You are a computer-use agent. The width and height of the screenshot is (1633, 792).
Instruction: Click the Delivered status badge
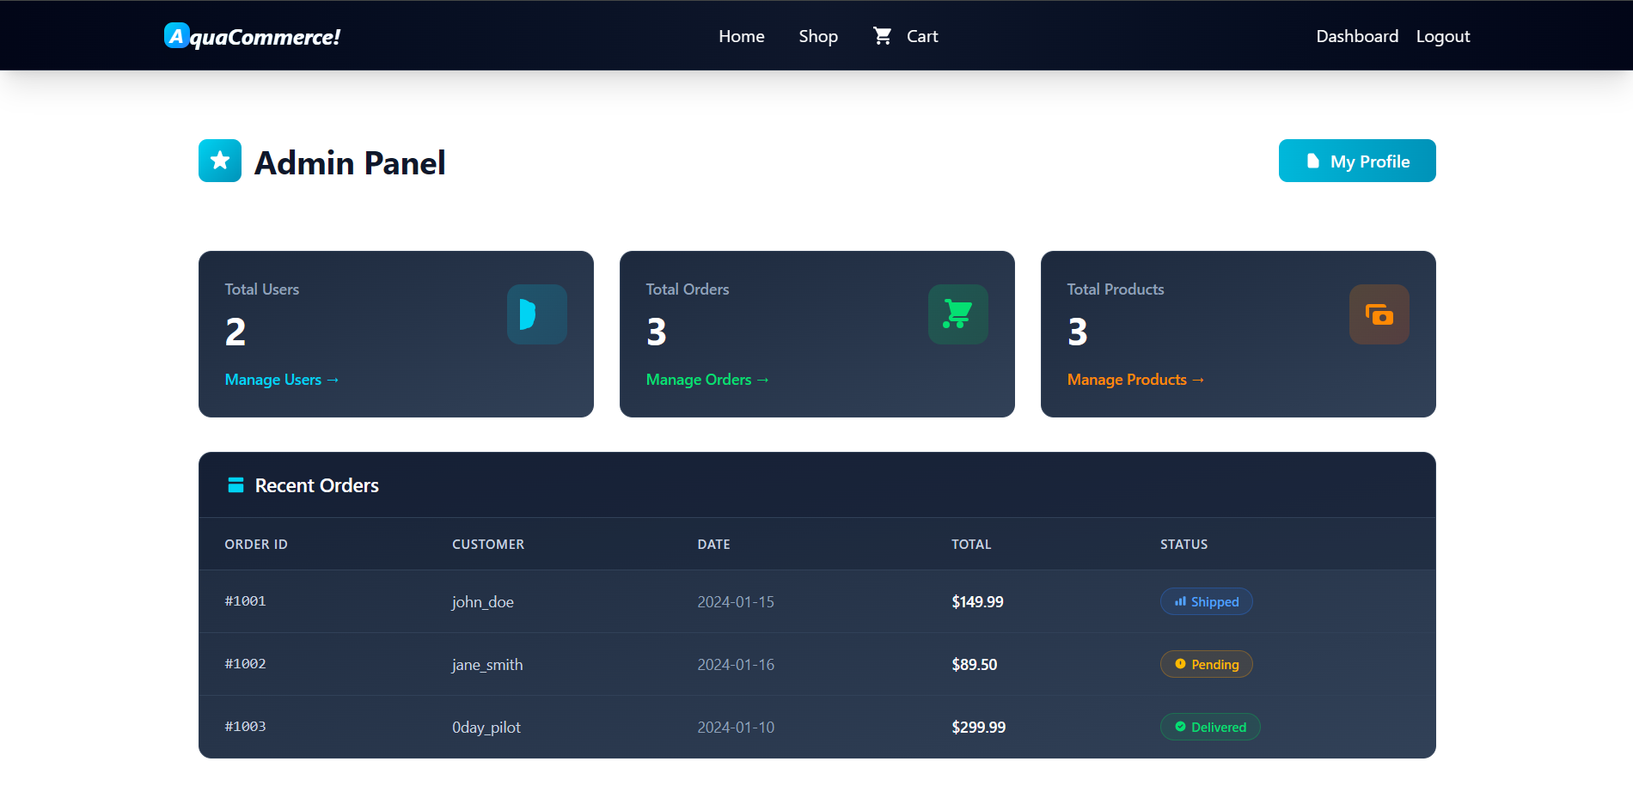pos(1210,727)
